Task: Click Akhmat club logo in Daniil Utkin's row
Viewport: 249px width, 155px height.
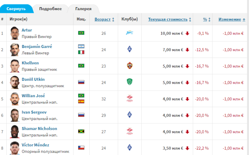Action: pos(130,82)
